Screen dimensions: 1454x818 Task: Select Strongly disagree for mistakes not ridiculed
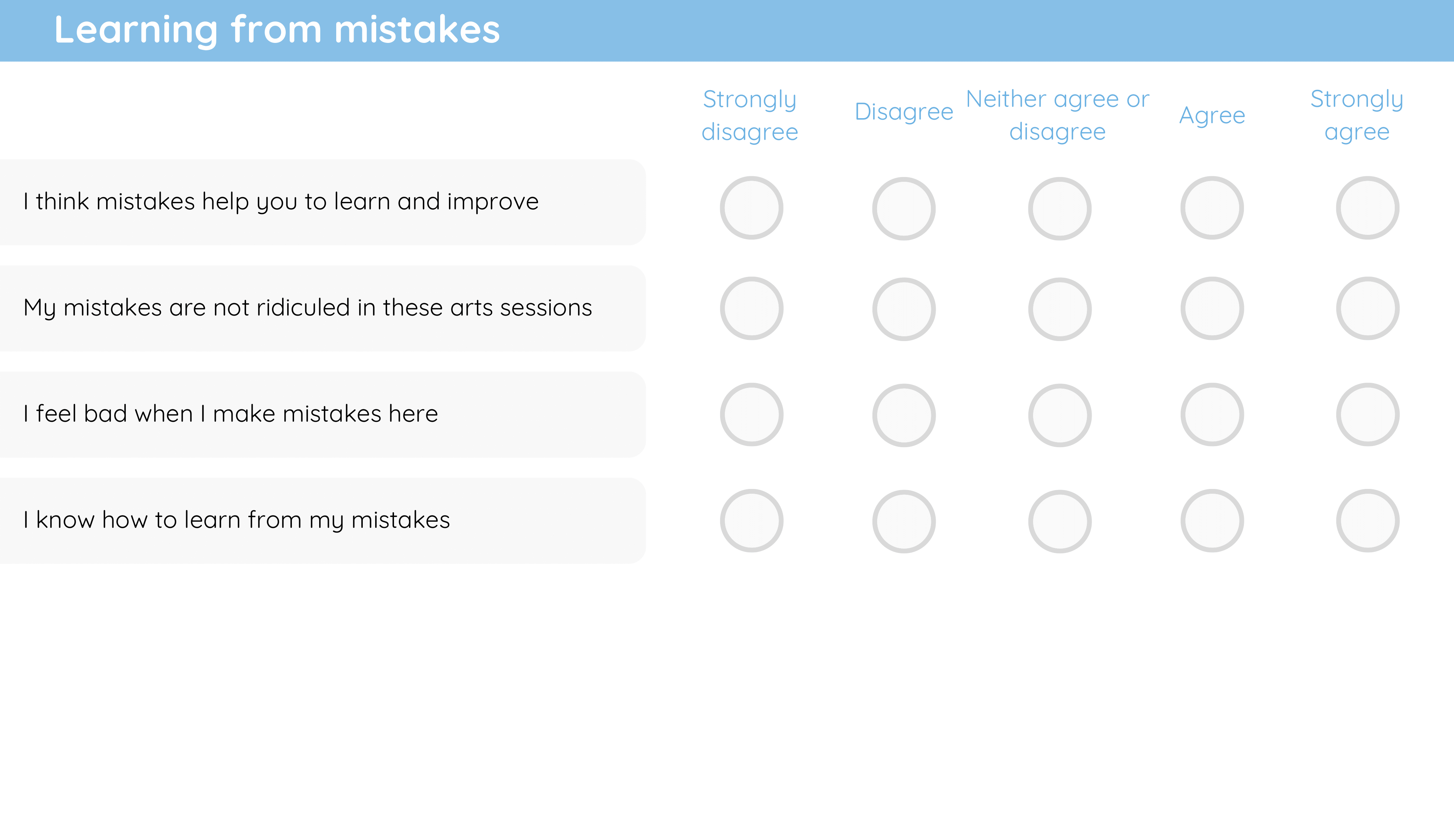(751, 308)
